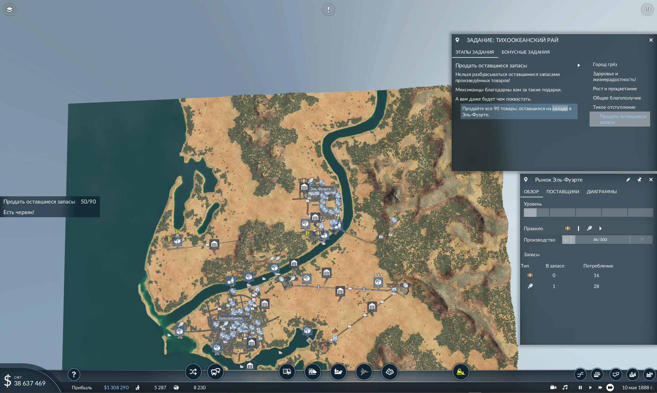The width and height of the screenshot is (657, 393).
Task: Click the date 10 мая 1888 г.
Action: tap(637, 388)
